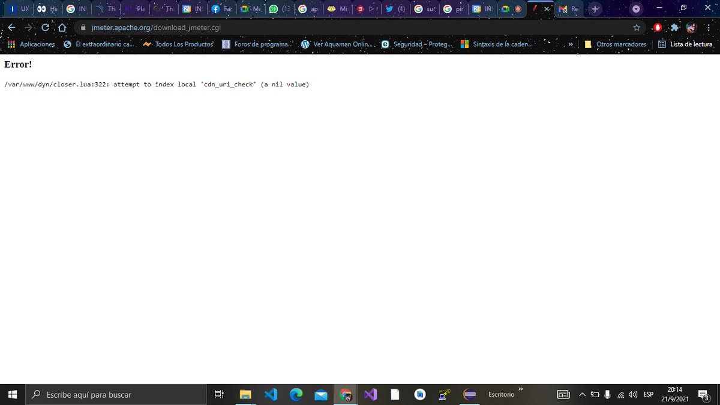Open the Mail app from the taskbar

pyautogui.click(x=320, y=394)
